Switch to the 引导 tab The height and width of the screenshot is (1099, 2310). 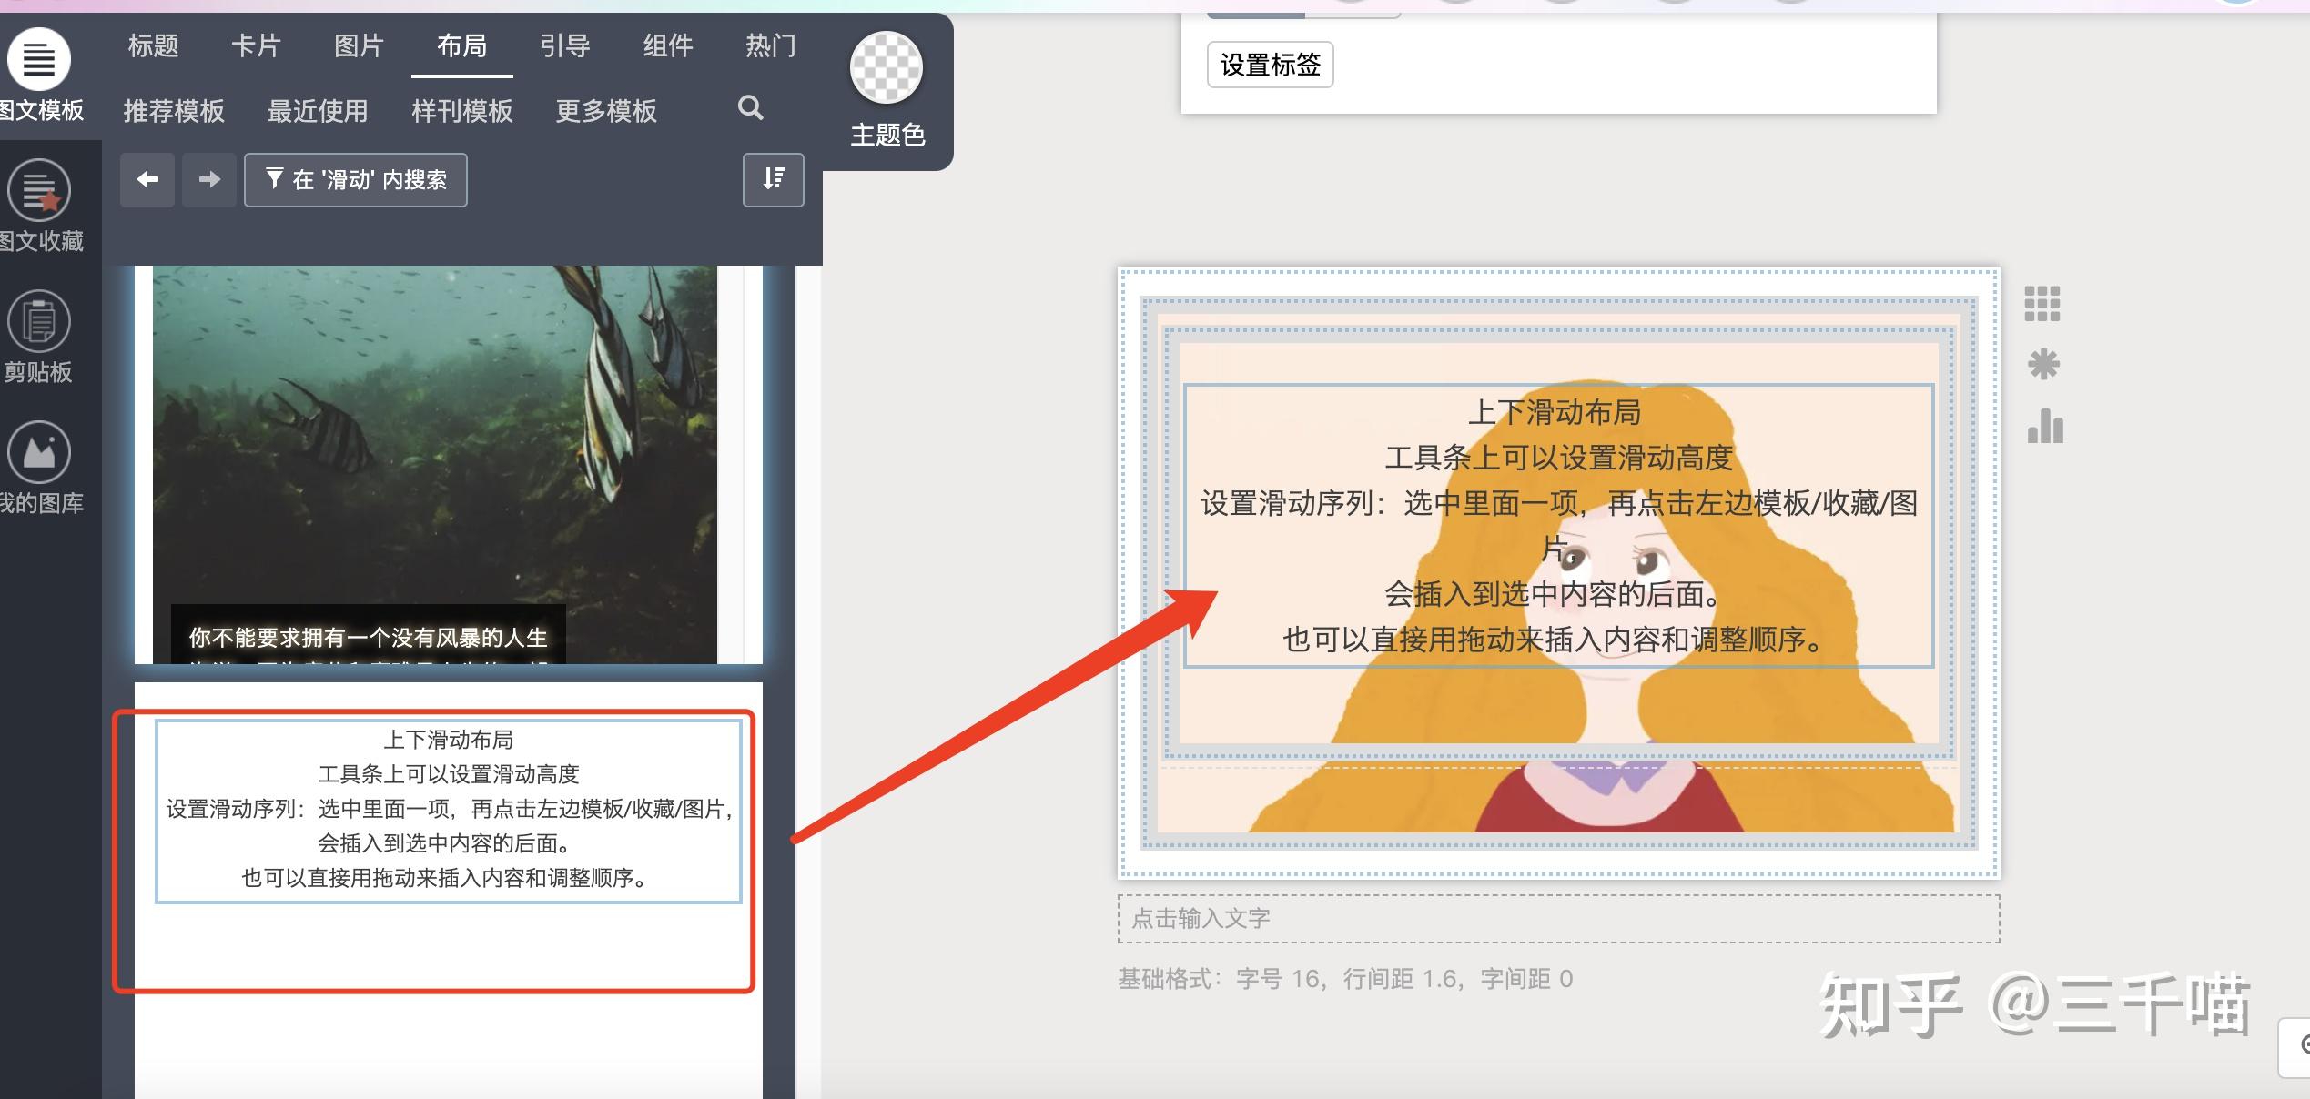[565, 45]
